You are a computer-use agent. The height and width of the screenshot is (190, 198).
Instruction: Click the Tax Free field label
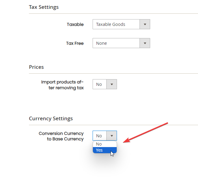click(x=75, y=43)
